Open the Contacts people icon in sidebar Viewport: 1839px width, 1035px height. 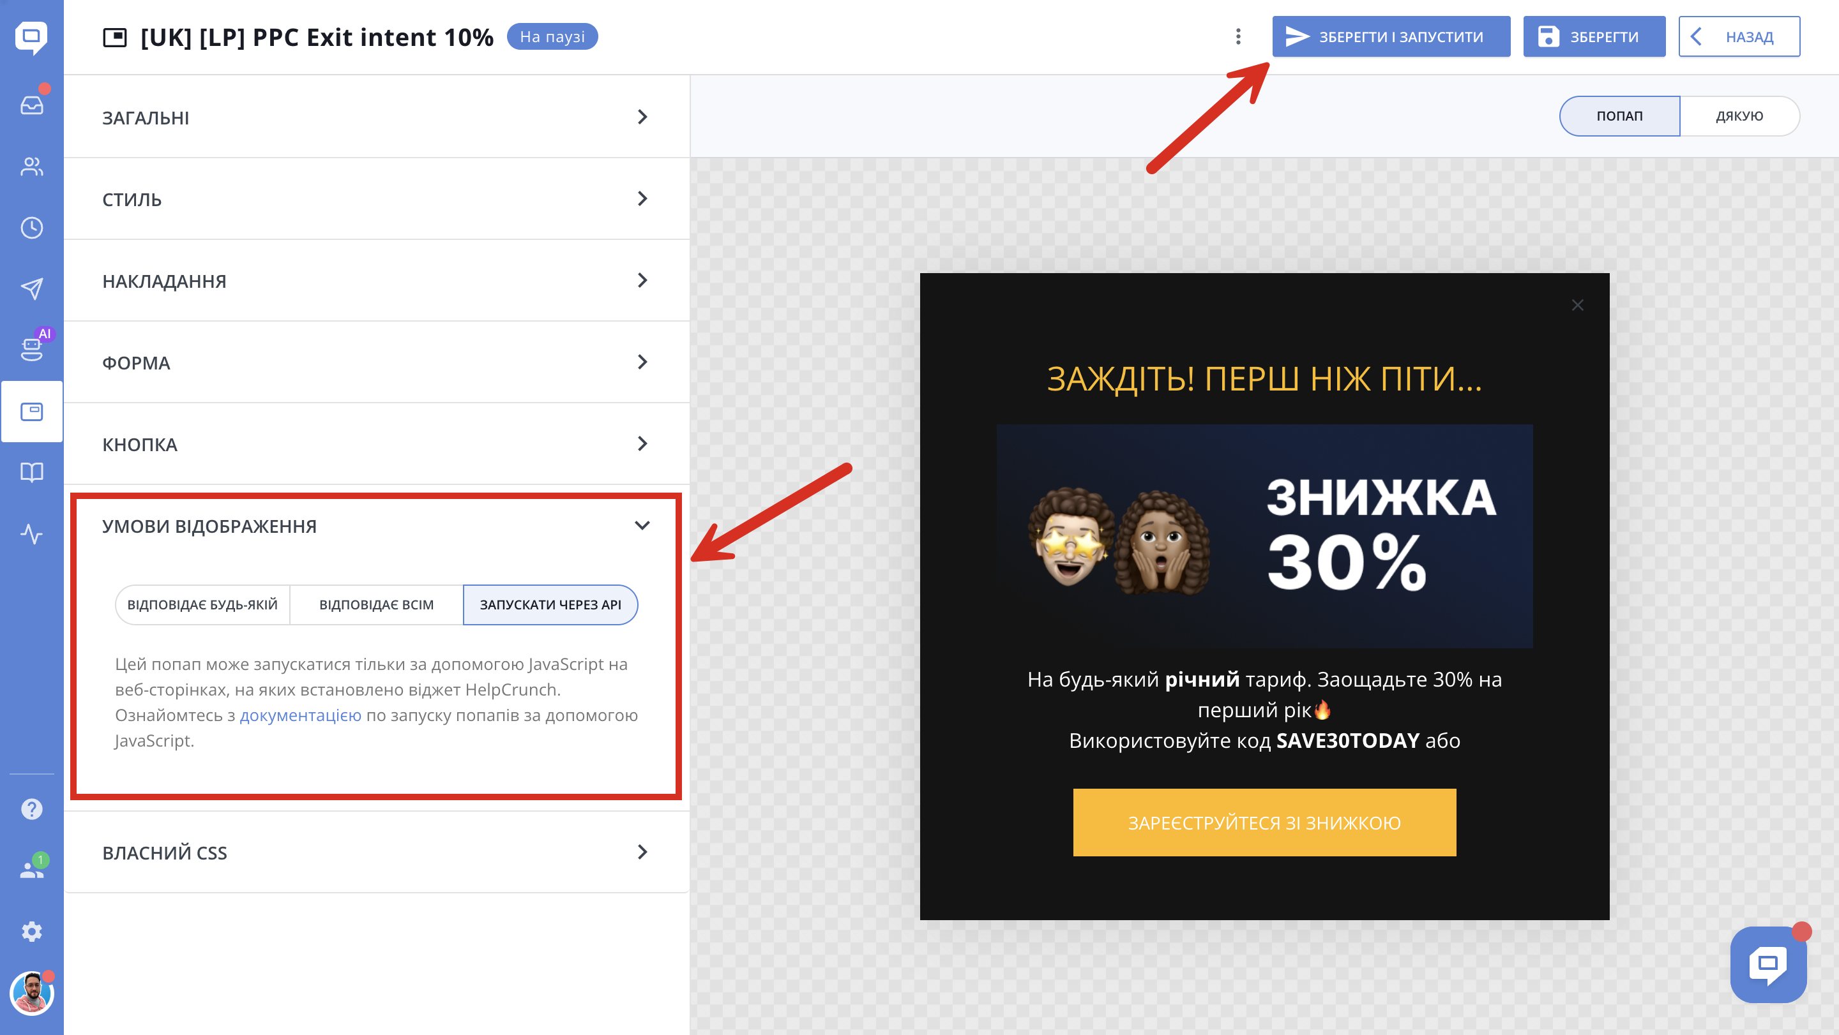click(x=31, y=167)
